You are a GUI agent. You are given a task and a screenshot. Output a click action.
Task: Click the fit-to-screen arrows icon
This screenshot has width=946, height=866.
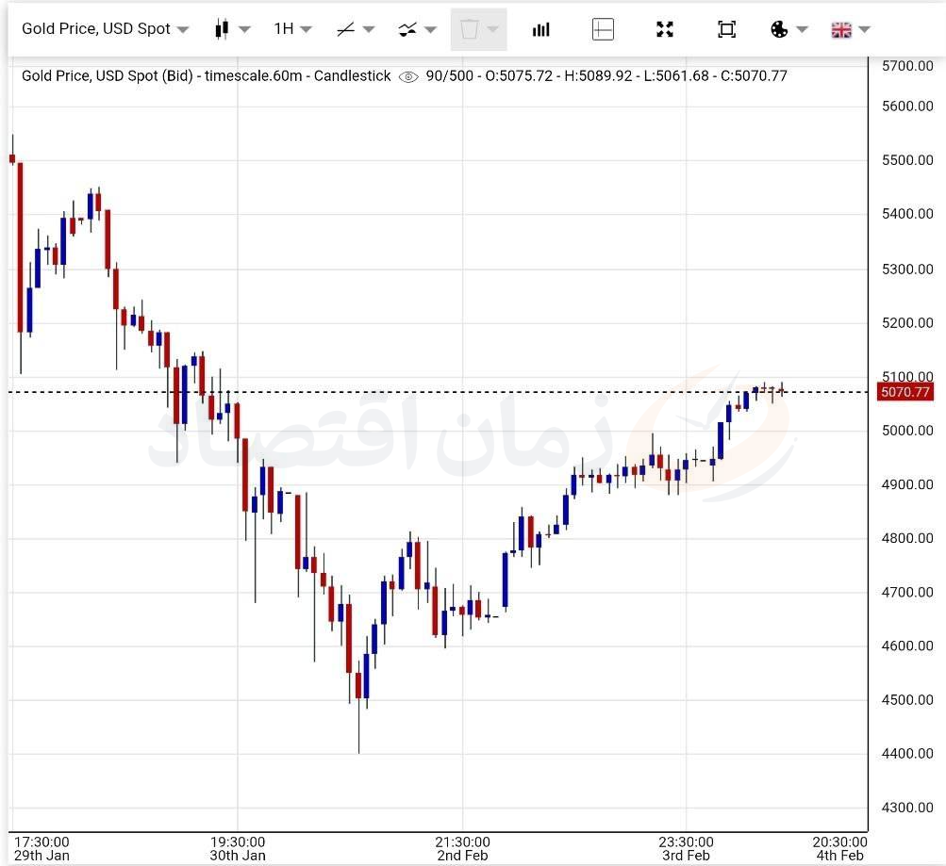(665, 29)
